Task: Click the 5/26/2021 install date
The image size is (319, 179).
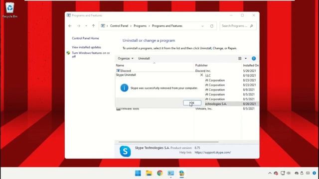Action: coord(249,71)
